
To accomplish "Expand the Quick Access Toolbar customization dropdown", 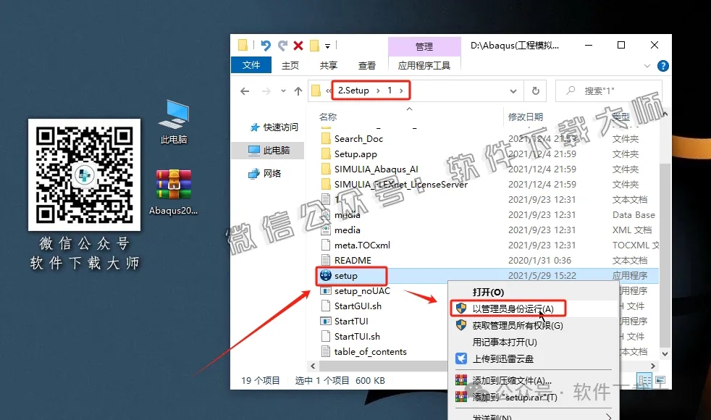I will 326,44.
